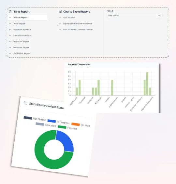This screenshot has width=176, height=184.
Task: Click the Charts Based Report bar-chart icon
Action: click(60, 12)
